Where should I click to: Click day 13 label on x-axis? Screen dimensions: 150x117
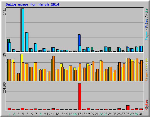[x=62, y=114]
